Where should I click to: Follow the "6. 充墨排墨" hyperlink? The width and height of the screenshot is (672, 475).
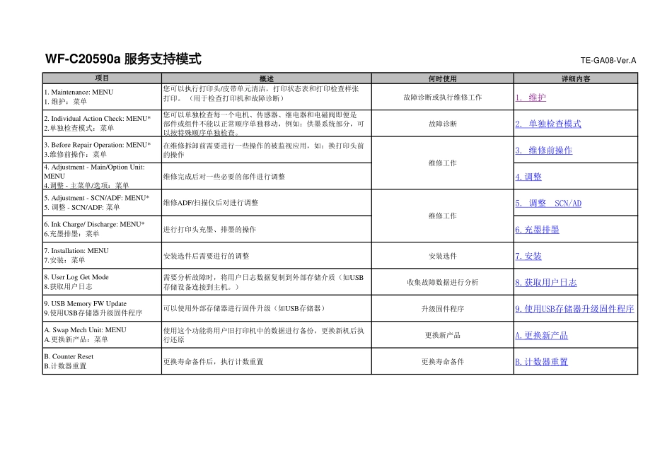point(536,229)
